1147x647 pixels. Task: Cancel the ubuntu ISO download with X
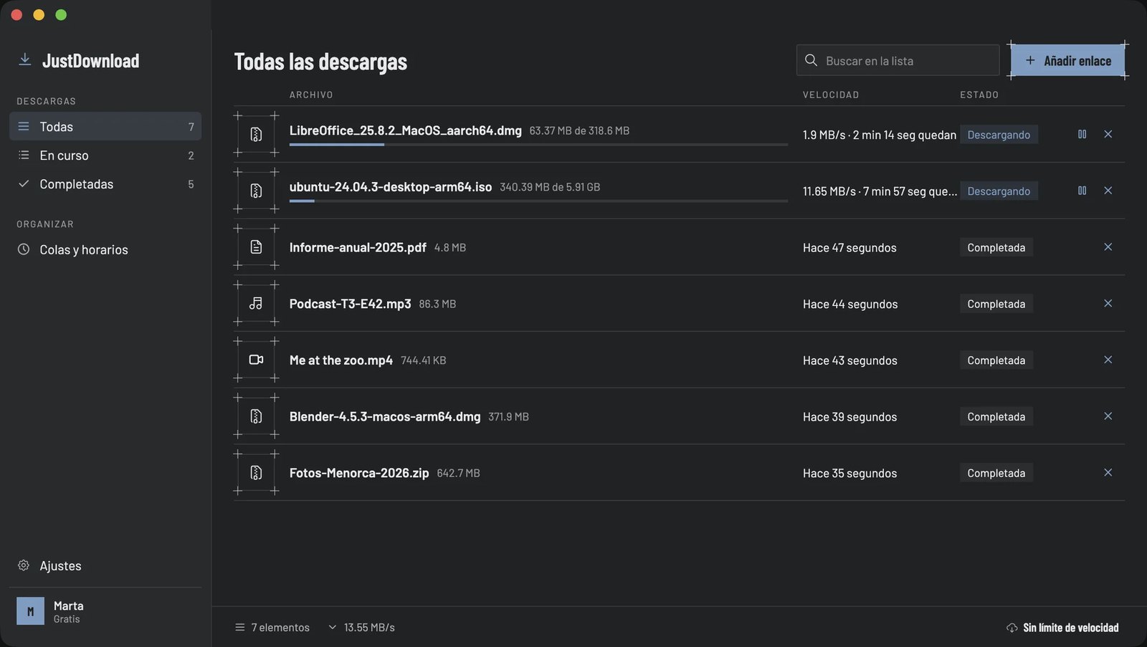point(1108,191)
